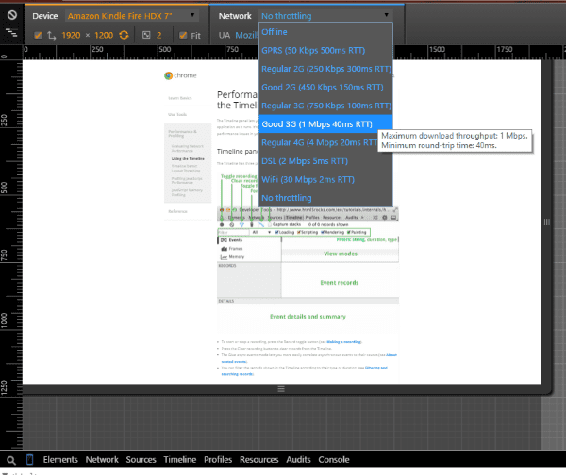Click the orange reset dimensions icon
This screenshot has width=566, height=475.
124,35
